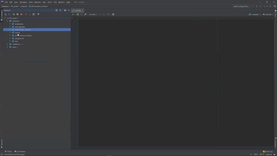The height and width of the screenshot is (156, 277).
Task: Open the console session dropdown
Action: (267, 14)
